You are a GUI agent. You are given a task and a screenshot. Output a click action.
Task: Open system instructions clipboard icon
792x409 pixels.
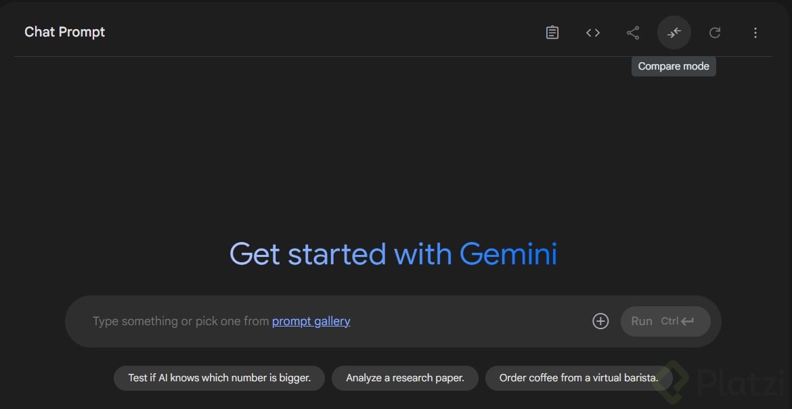[552, 32]
